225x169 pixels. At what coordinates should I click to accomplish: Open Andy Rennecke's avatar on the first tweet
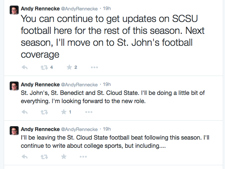14,11
